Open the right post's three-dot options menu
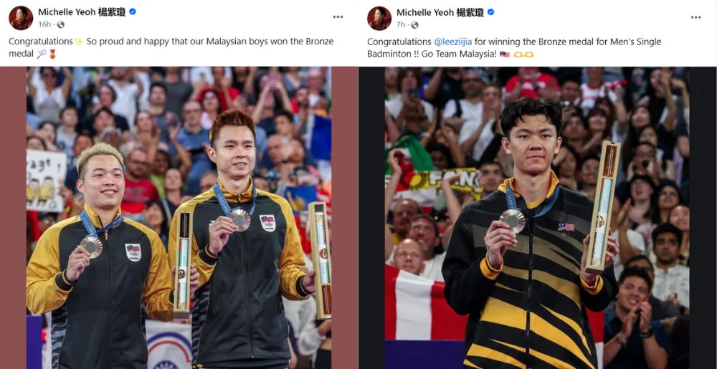The height and width of the screenshot is (369, 717). click(x=696, y=17)
